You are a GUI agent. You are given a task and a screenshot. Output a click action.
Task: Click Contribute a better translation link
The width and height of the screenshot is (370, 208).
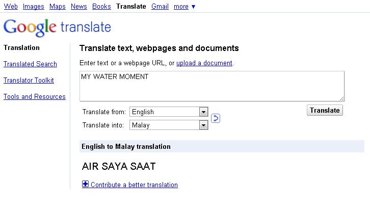(x=134, y=185)
